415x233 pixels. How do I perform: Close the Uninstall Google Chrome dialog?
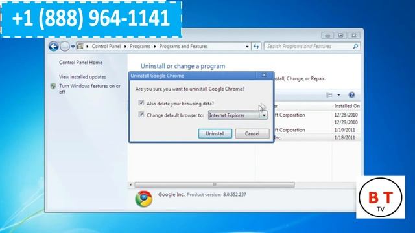[264, 75]
